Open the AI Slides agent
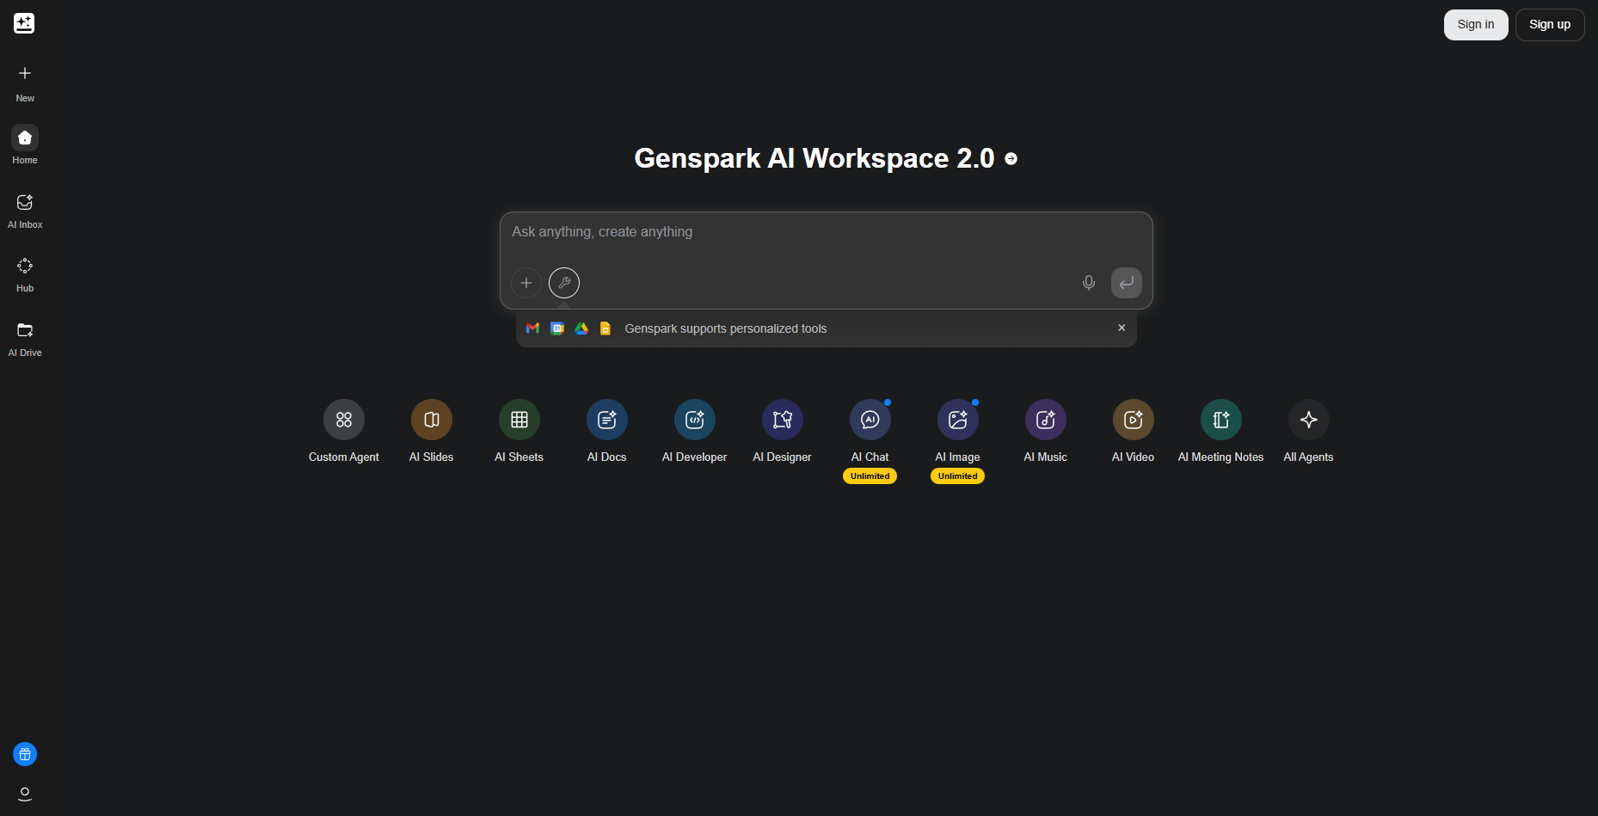The height and width of the screenshot is (816, 1598). click(x=431, y=420)
